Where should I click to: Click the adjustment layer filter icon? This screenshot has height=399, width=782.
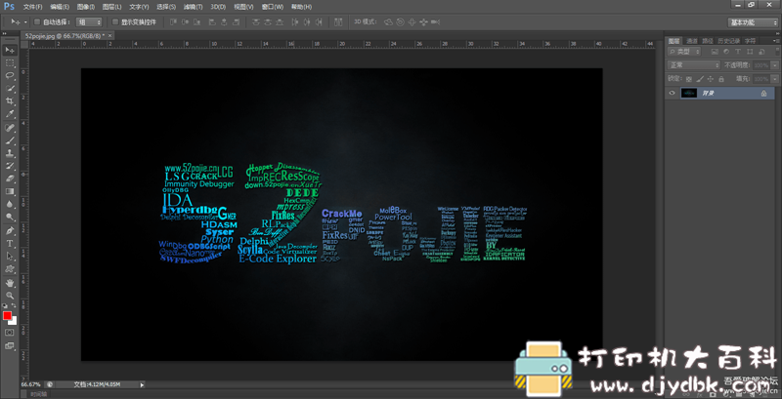pyautogui.click(x=725, y=52)
